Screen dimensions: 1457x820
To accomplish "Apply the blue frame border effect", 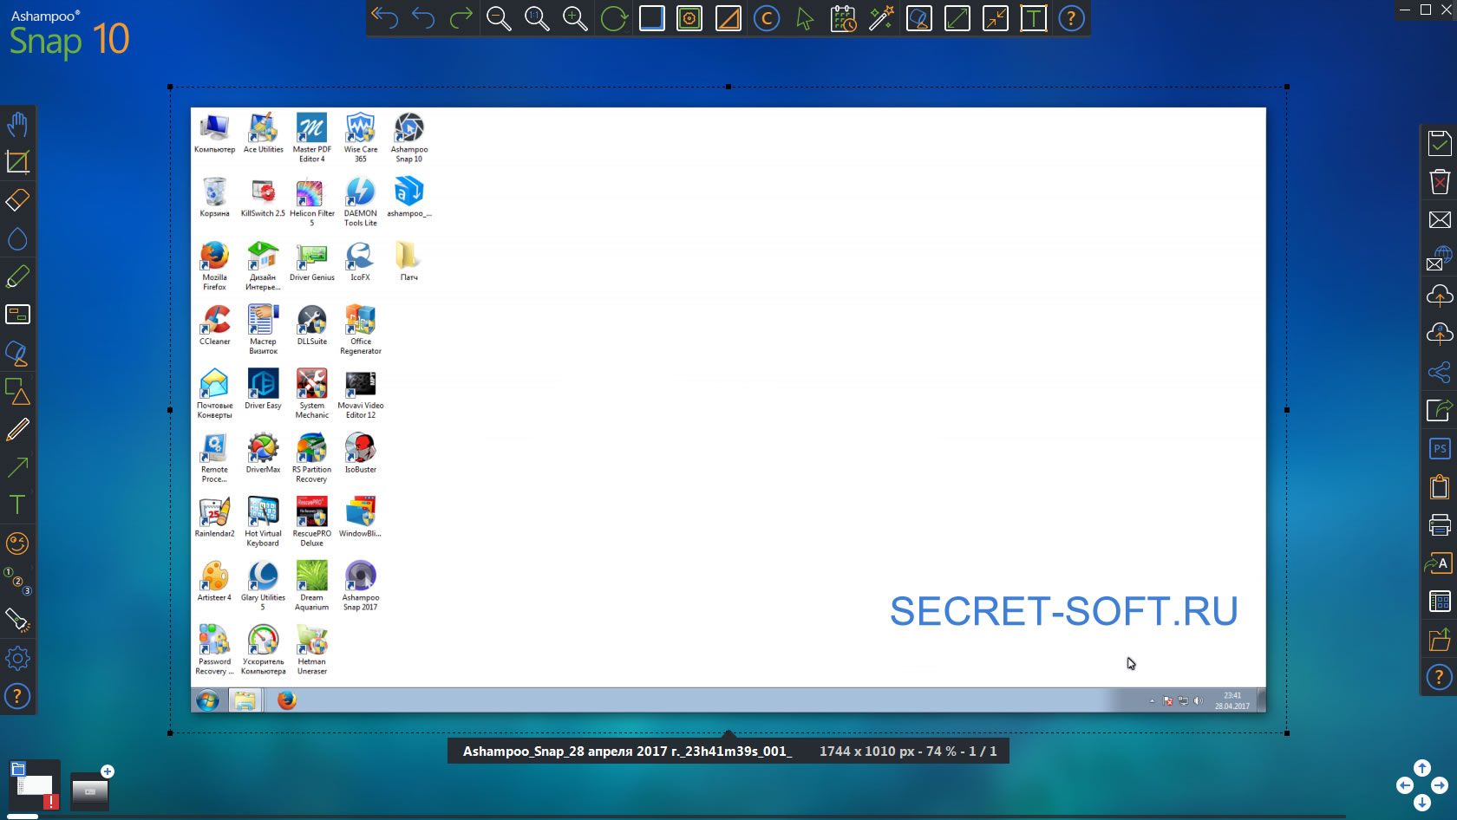I will 651,18.
